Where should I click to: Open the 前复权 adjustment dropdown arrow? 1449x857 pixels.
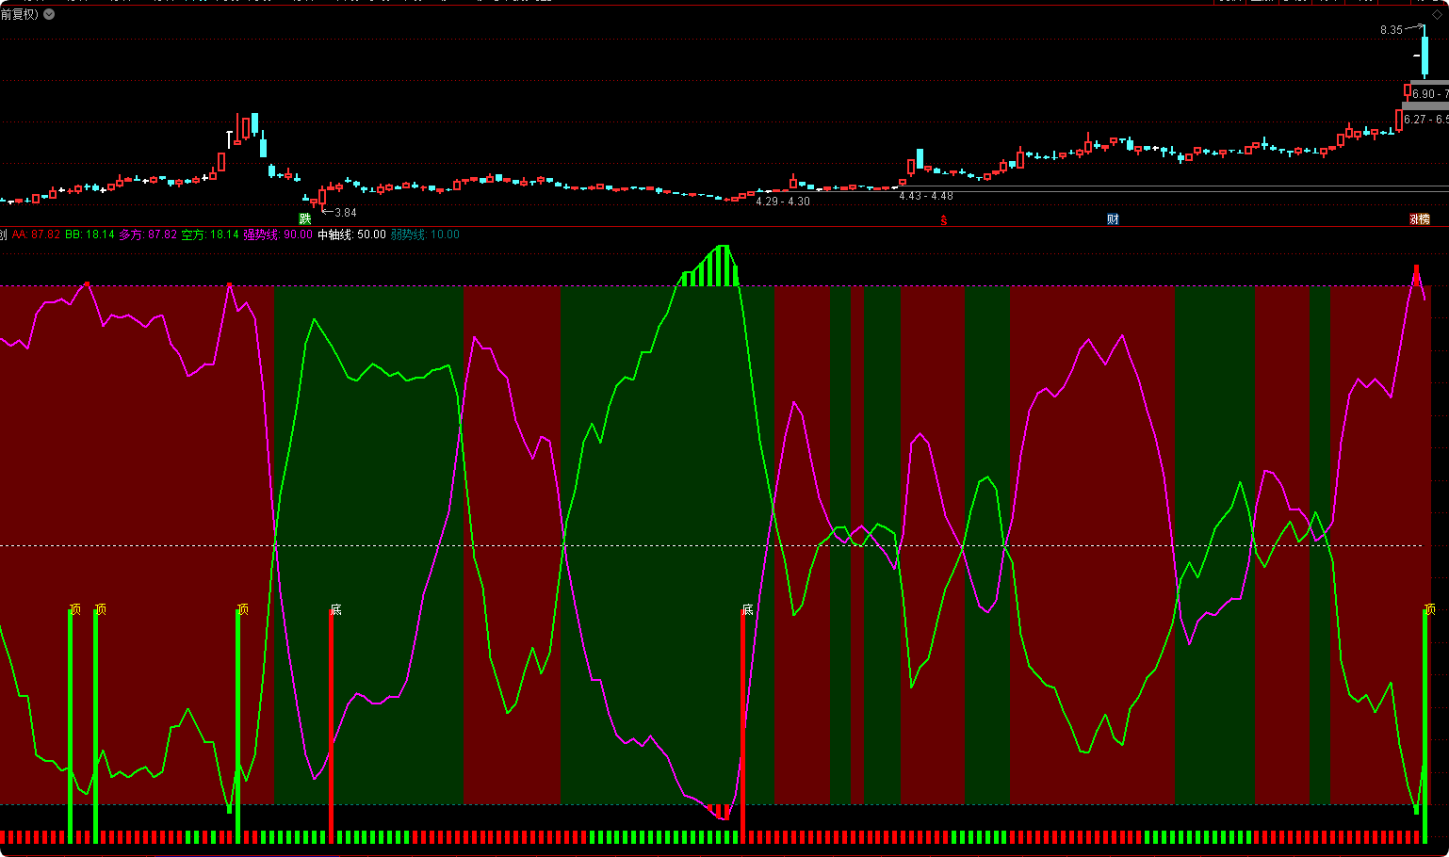[49, 14]
